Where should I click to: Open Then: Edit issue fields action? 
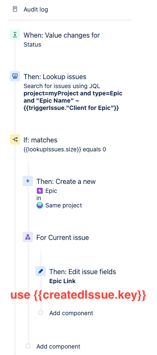point(83,272)
